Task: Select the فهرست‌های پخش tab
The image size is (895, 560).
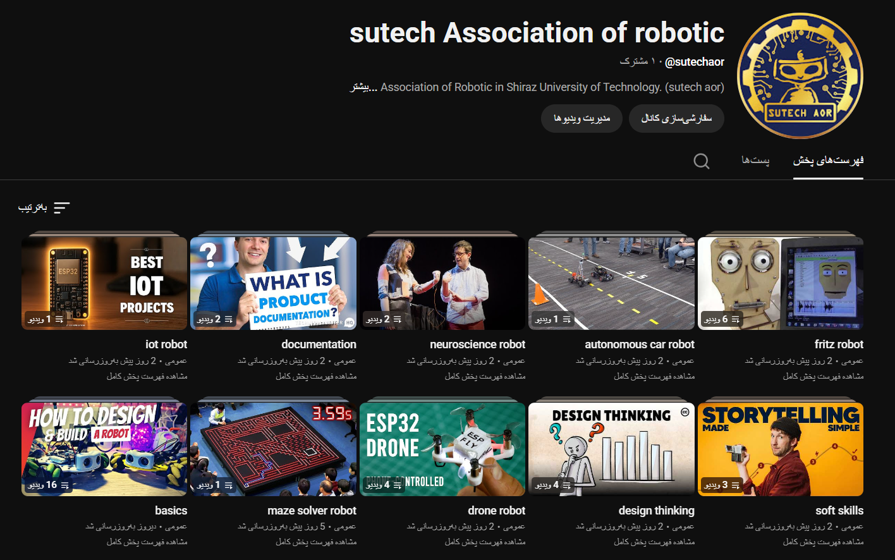Action: click(828, 161)
